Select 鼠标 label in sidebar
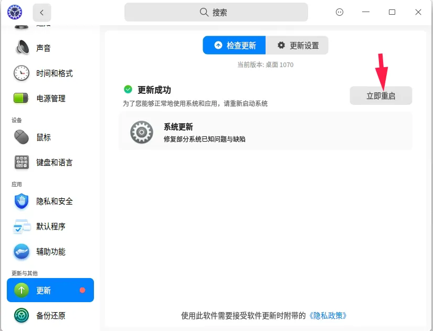Viewport: 433px width, 331px height. 44,137
